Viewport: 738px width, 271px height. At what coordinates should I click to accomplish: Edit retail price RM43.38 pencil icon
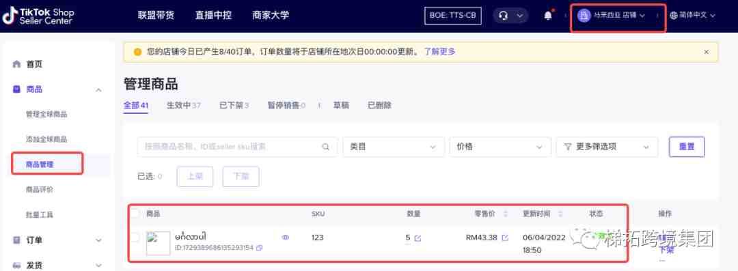(505, 238)
